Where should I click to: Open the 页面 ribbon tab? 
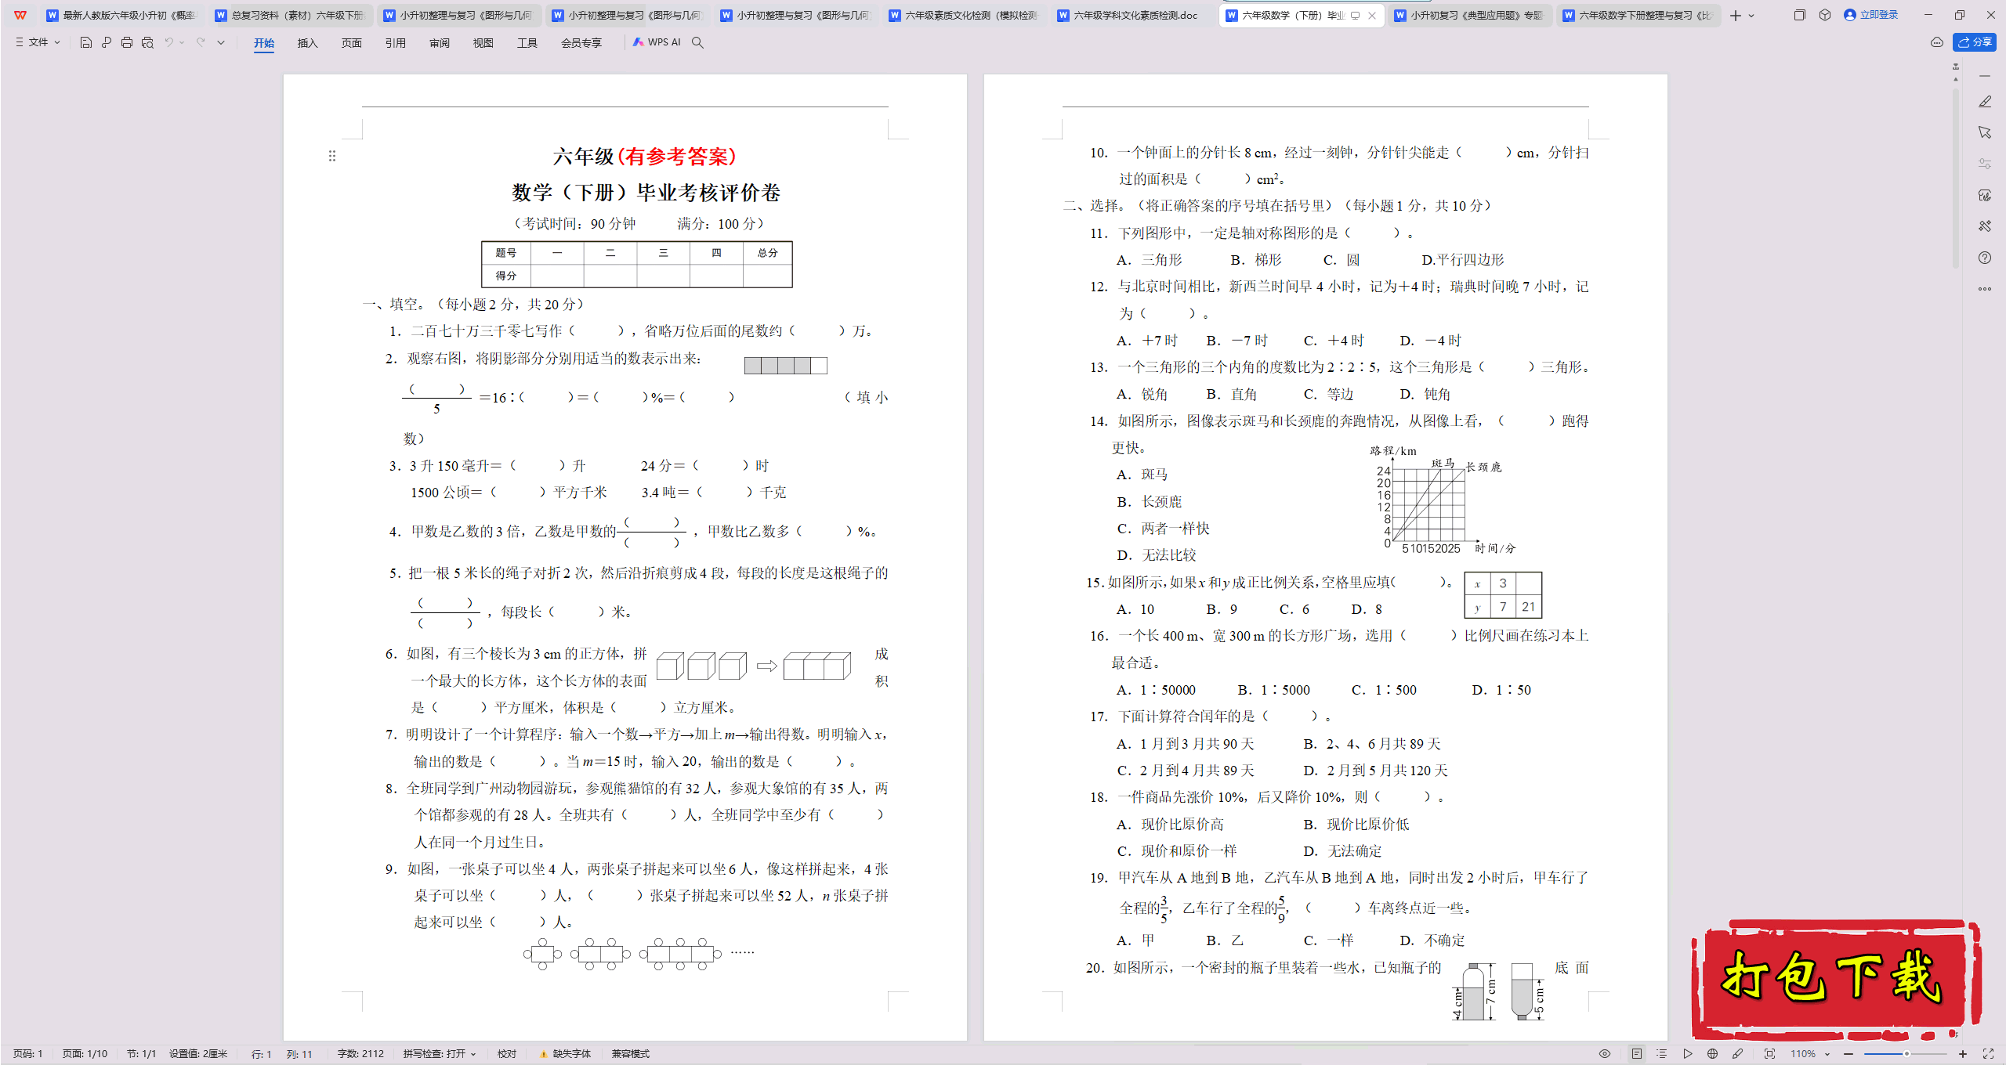pyautogui.click(x=352, y=43)
